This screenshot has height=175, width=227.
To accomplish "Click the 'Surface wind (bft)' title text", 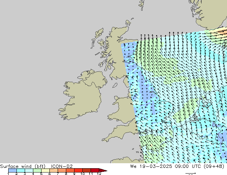I will point(23,166).
